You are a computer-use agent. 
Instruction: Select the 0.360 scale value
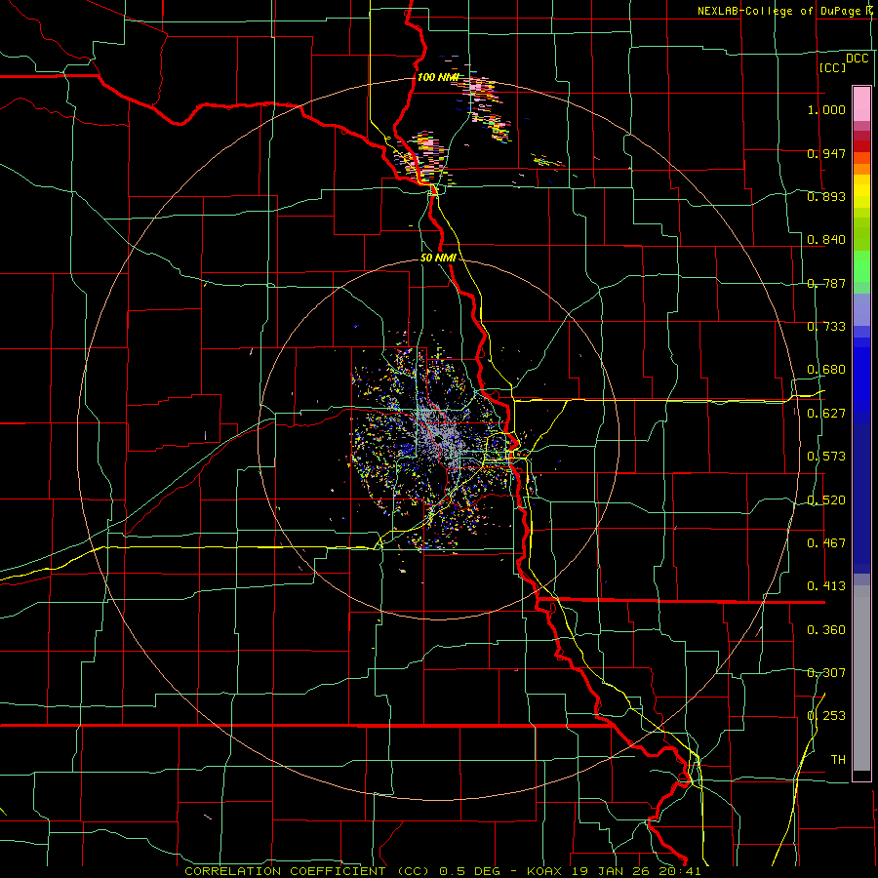click(x=826, y=630)
